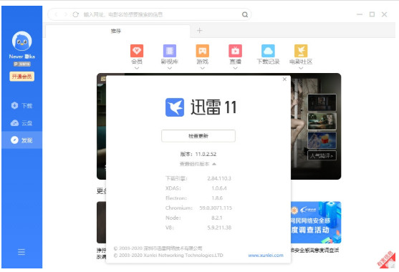Add a new tab with plus button
Image resolution: width=399 pixels, height=272 pixels.
click(199, 31)
